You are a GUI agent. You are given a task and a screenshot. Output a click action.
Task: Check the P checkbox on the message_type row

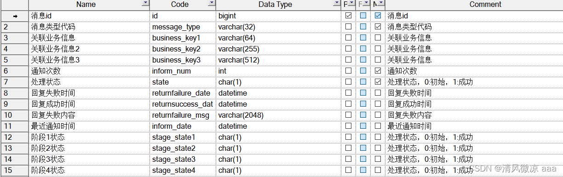click(348, 27)
